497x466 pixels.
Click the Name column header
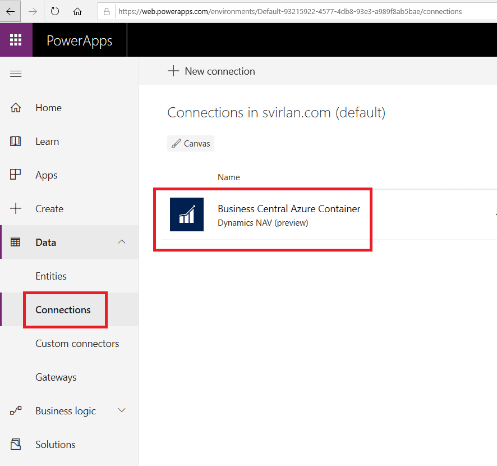coord(228,177)
